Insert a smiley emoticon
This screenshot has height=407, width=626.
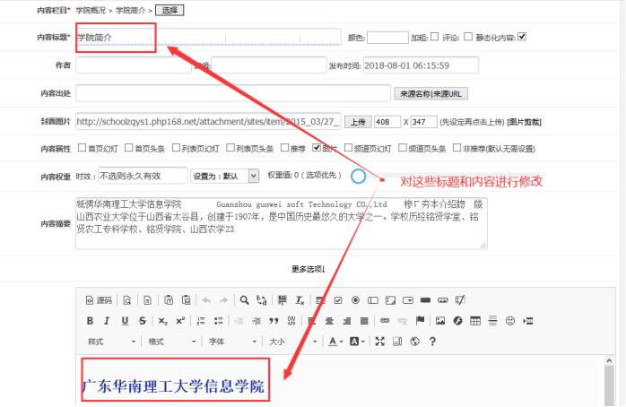click(x=510, y=321)
